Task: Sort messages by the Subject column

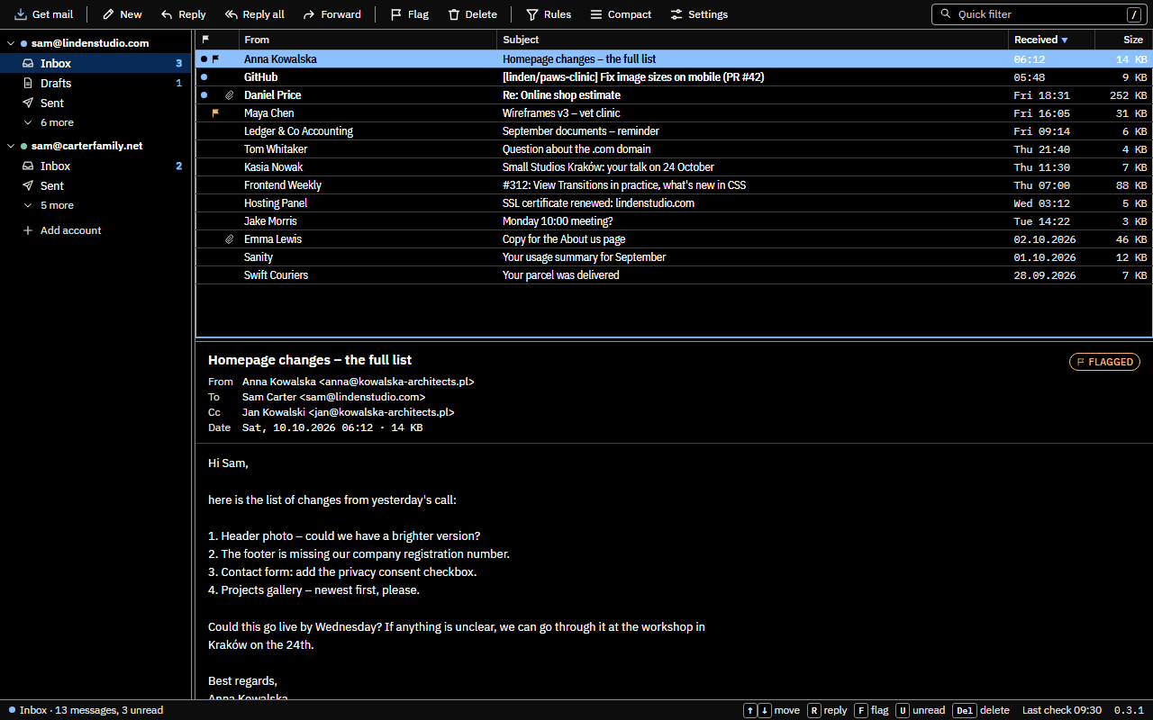Action: point(752,40)
